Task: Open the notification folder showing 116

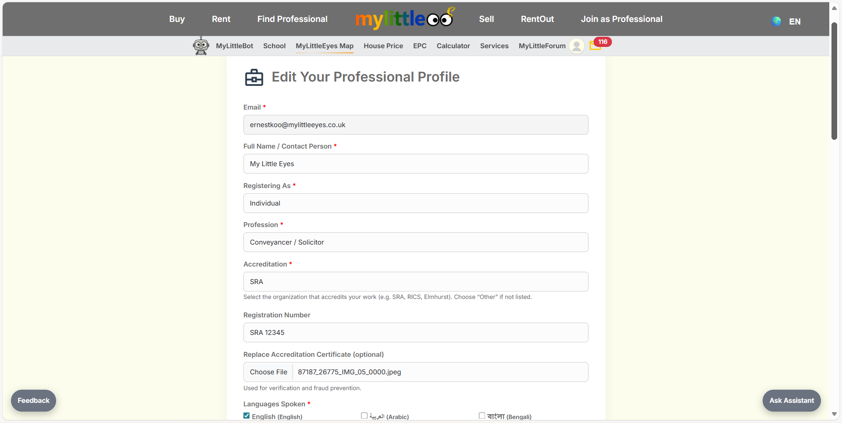Action: pyautogui.click(x=596, y=46)
